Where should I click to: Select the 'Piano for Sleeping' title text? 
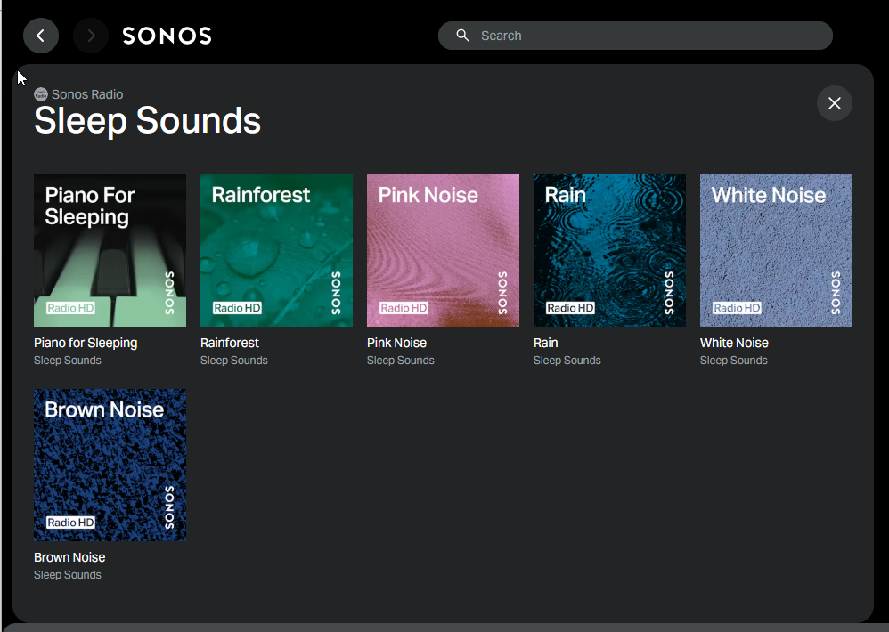(x=86, y=343)
